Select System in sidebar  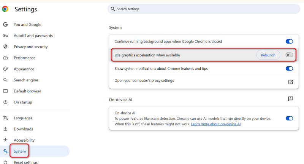(20, 151)
